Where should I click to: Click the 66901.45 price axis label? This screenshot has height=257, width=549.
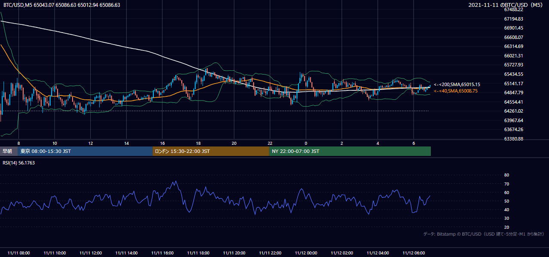tap(513, 28)
